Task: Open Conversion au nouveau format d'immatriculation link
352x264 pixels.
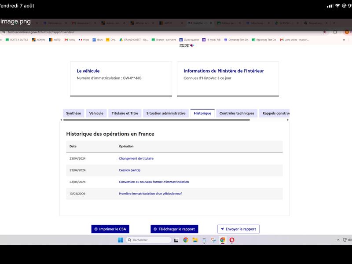Action: tap(154, 182)
